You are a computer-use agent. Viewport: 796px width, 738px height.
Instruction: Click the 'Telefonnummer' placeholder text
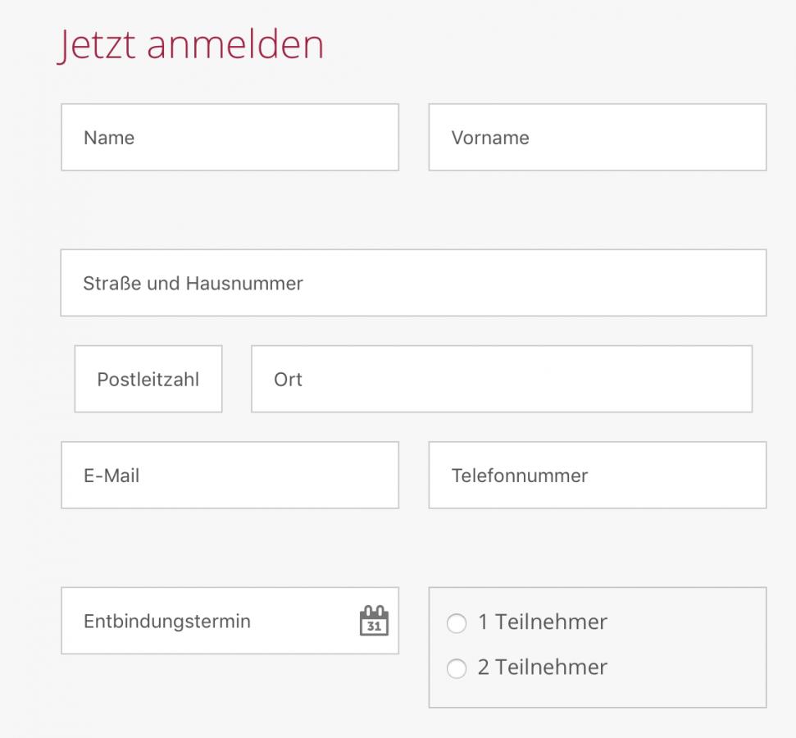click(x=520, y=476)
